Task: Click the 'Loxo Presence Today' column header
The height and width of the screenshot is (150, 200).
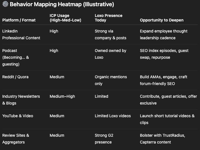Action: [x=109, y=18]
